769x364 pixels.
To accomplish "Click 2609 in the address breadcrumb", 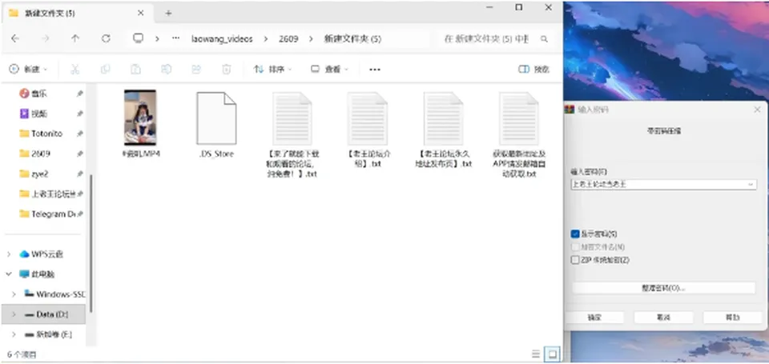I will click(288, 38).
